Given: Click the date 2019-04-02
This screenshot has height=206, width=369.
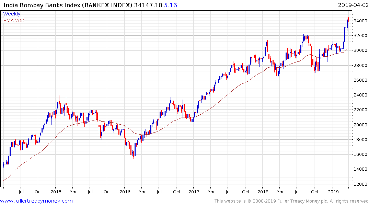Looking at the screenshot, I should pyautogui.click(x=353, y=5).
